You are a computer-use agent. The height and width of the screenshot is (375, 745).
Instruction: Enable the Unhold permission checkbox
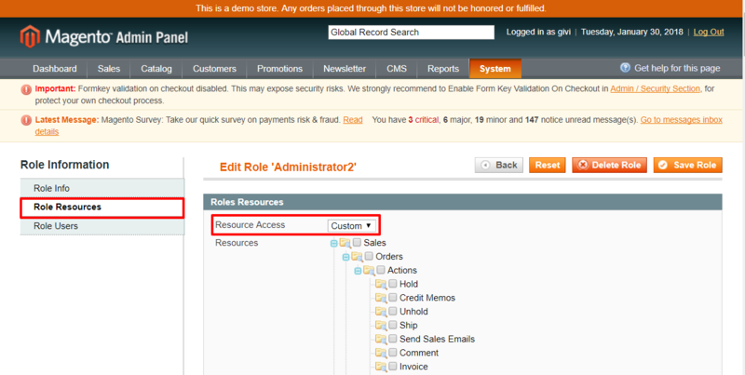(392, 312)
